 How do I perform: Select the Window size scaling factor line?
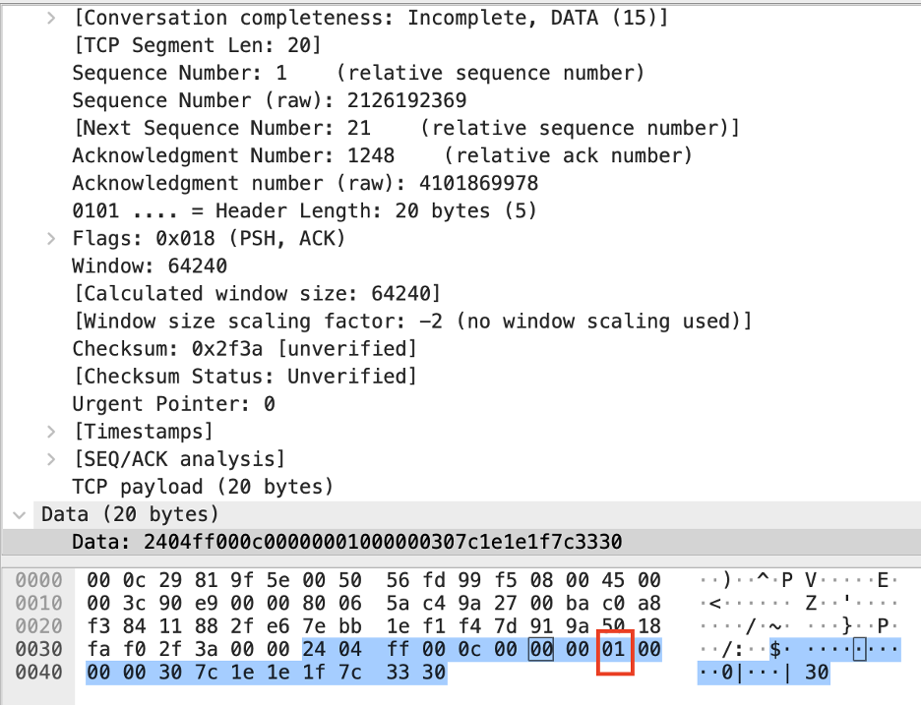click(411, 321)
